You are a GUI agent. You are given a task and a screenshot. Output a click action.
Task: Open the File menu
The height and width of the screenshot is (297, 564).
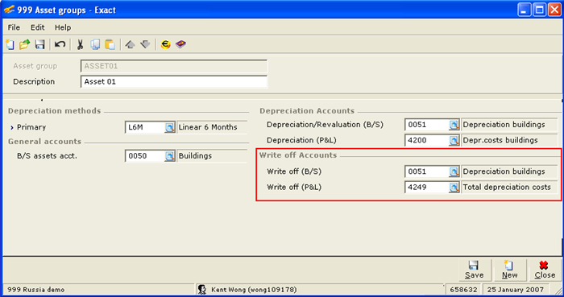[14, 27]
